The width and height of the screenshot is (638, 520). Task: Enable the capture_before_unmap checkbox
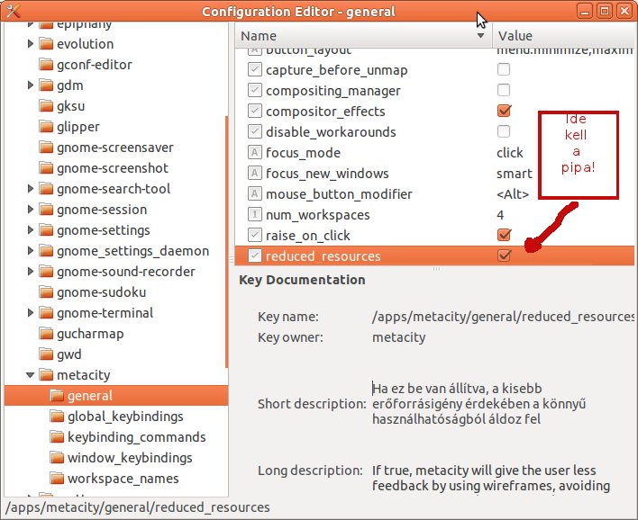coord(504,69)
